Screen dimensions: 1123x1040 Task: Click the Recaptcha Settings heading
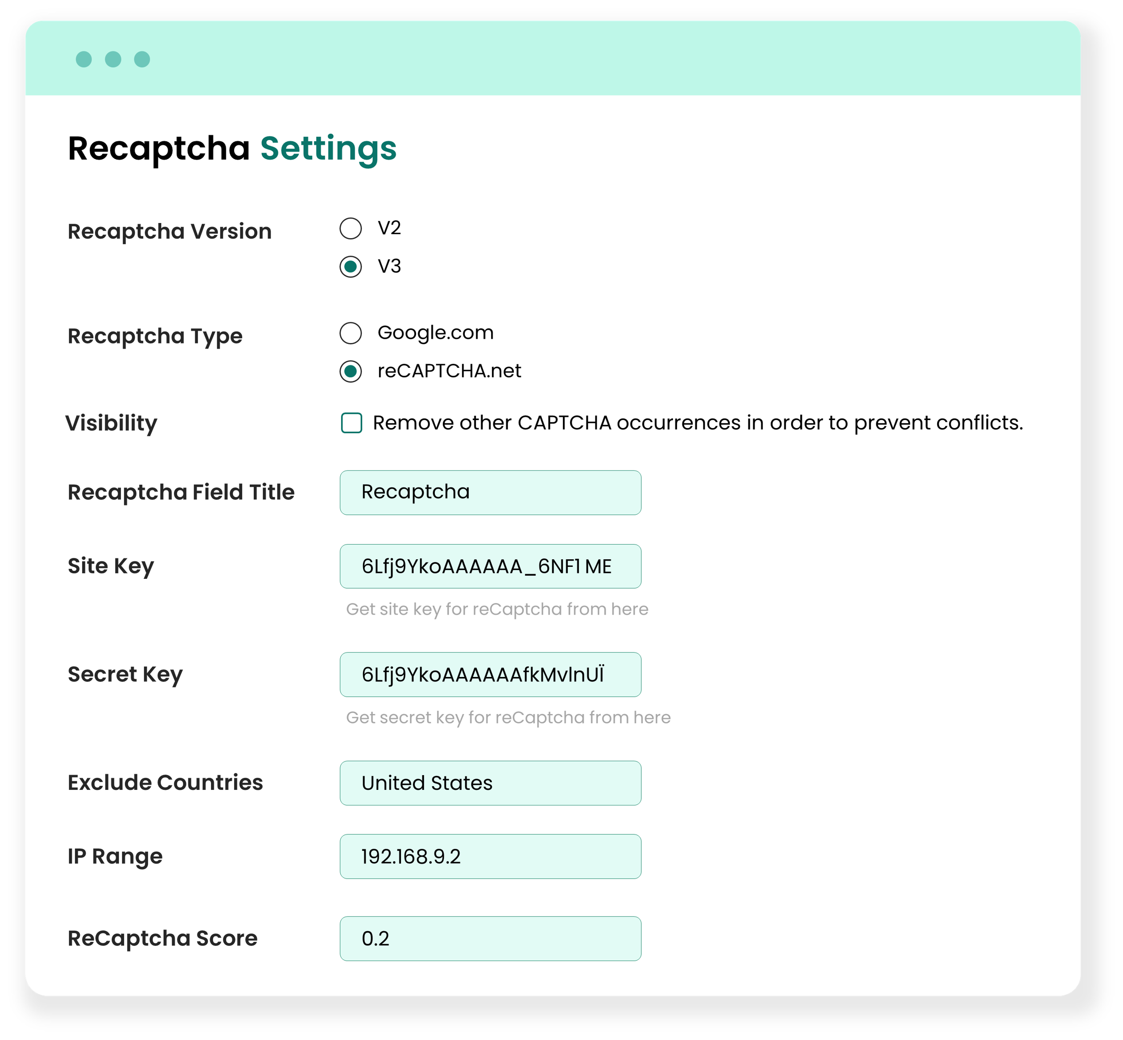pyautogui.click(x=232, y=149)
